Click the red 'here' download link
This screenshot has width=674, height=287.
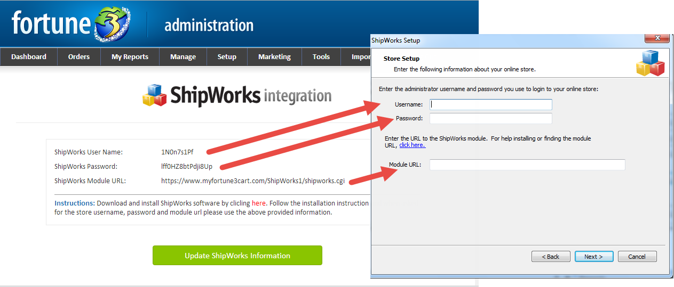tap(259, 203)
